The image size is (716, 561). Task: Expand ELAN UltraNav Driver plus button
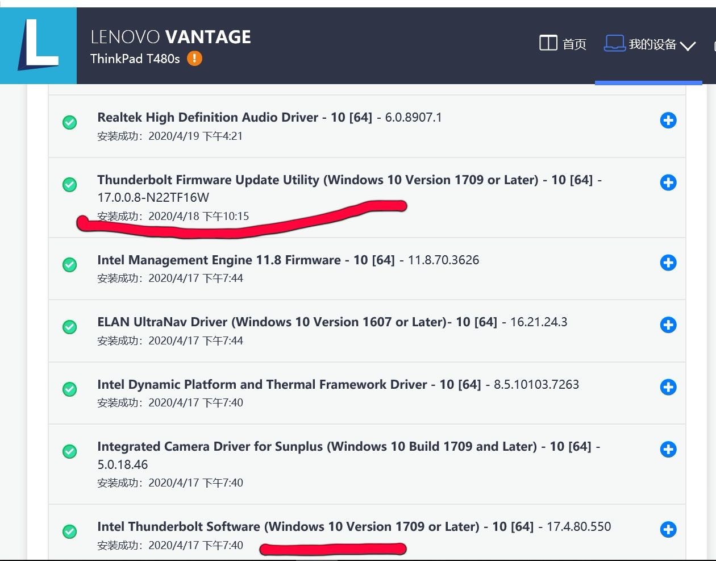(x=668, y=325)
